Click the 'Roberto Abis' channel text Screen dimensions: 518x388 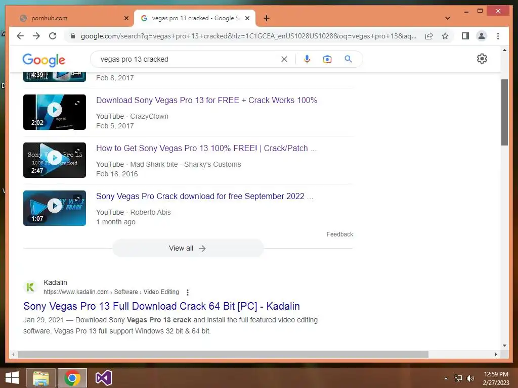coord(151,213)
